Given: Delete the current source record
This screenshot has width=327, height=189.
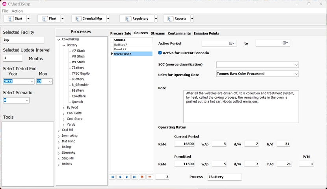Looking at the screenshot, I should coord(150,177).
